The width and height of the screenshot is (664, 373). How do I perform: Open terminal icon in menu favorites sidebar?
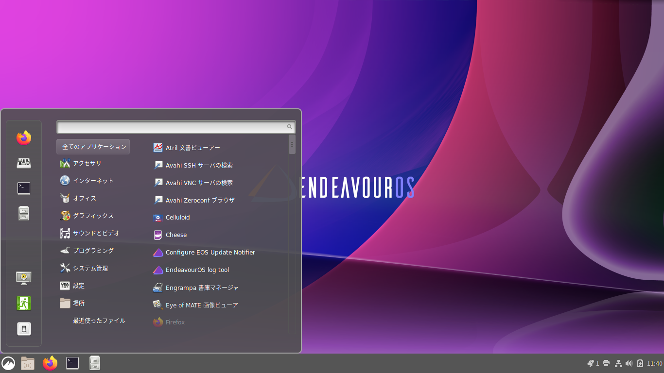[24, 188]
